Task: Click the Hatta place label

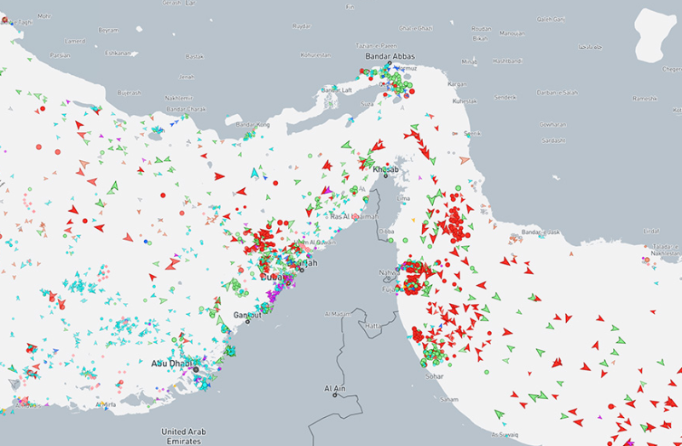Action: click(373, 325)
